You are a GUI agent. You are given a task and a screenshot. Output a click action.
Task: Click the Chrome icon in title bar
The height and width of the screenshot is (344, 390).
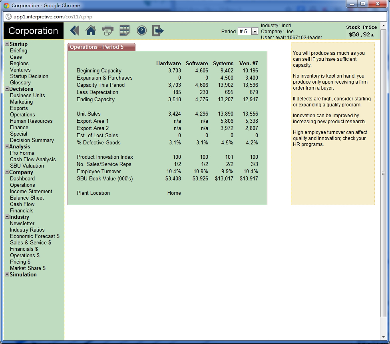[x=6, y=6]
